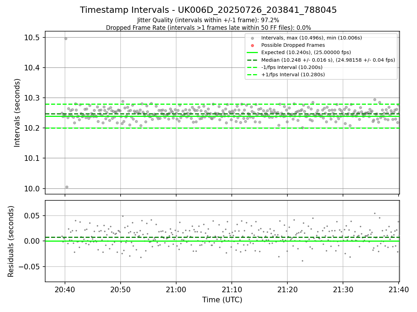This screenshot has width=417, height=312.
Task: Click the 10.2 tick label on intervals axis
Action: [32, 128]
